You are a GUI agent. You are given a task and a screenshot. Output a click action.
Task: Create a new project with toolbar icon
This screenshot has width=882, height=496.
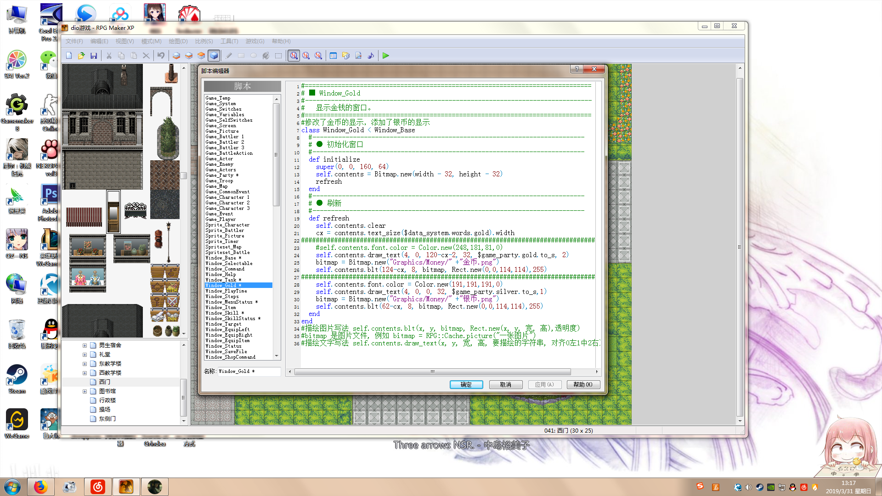point(69,56)
